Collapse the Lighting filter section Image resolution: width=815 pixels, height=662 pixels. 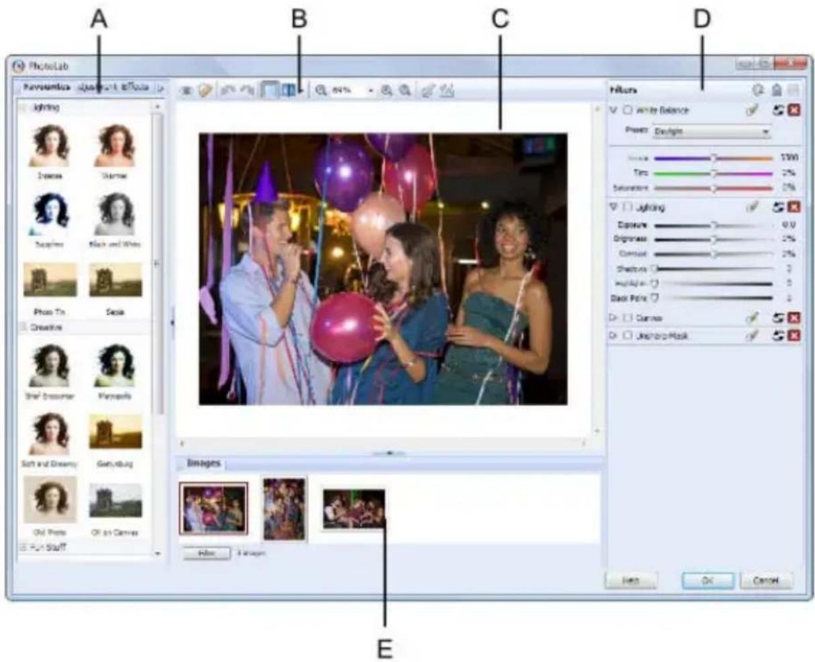pyautogui.click(x=614, y=208)
